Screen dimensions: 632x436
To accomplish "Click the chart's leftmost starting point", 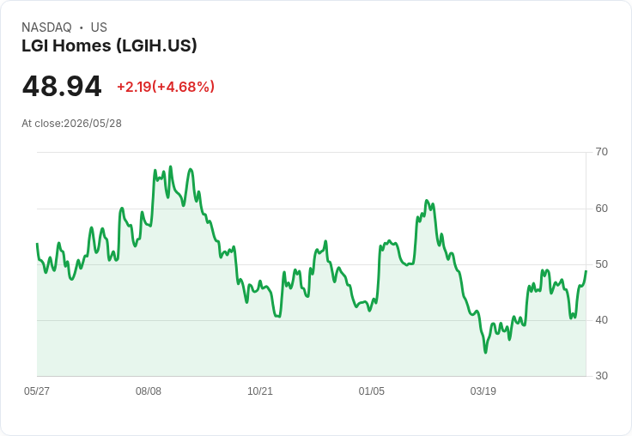I will (x=37, y=244).
